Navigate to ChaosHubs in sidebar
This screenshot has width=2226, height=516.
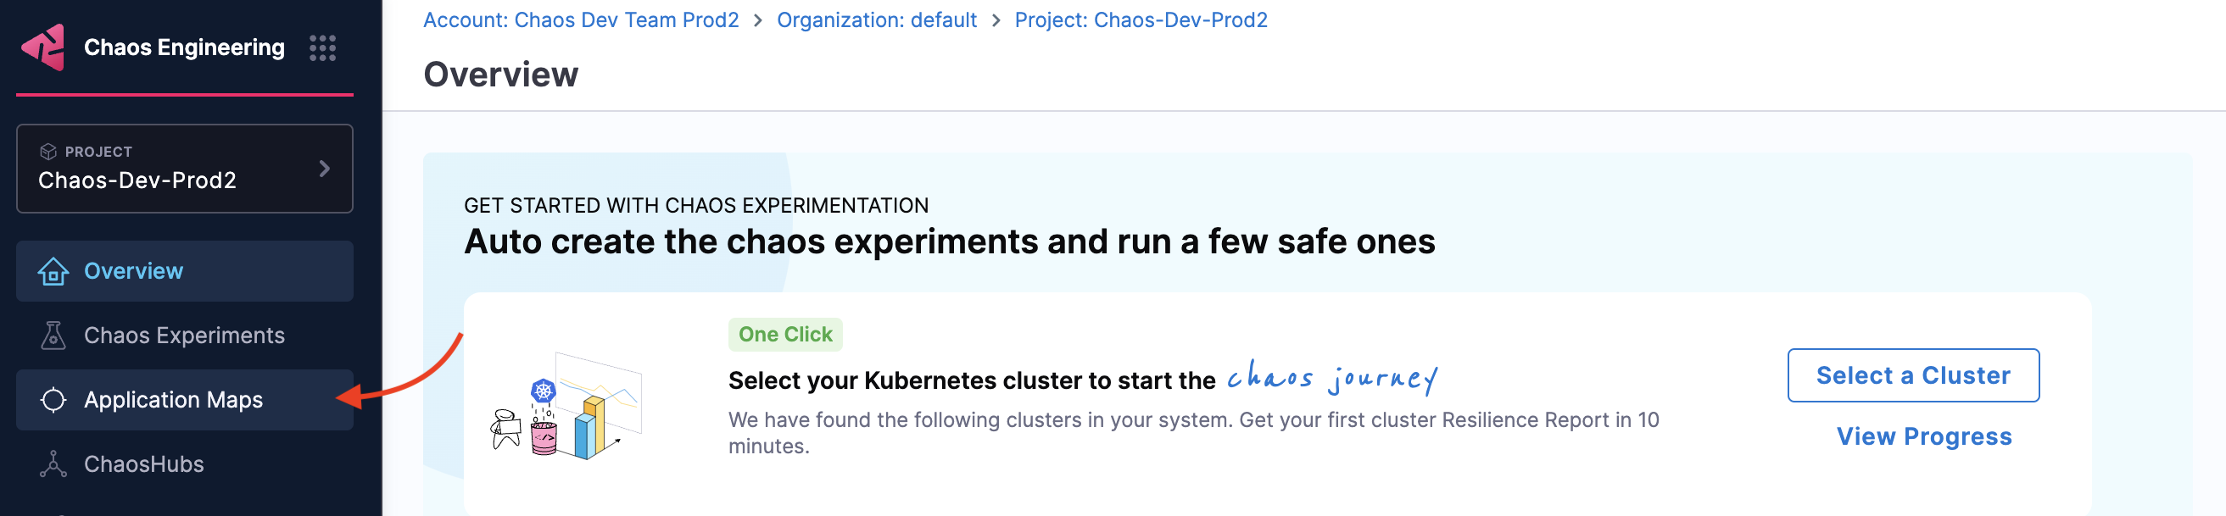click(x=144, y=464)
